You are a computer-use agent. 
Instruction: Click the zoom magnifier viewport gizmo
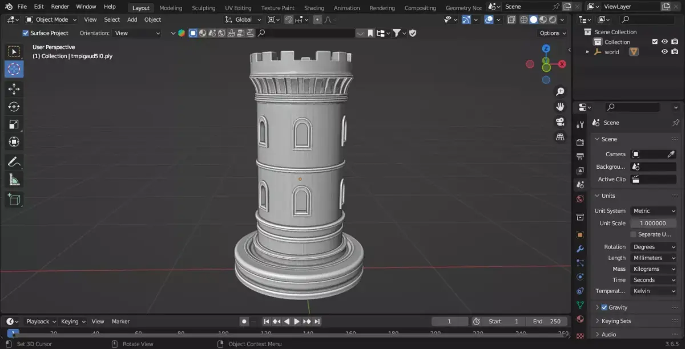(560, 92)
